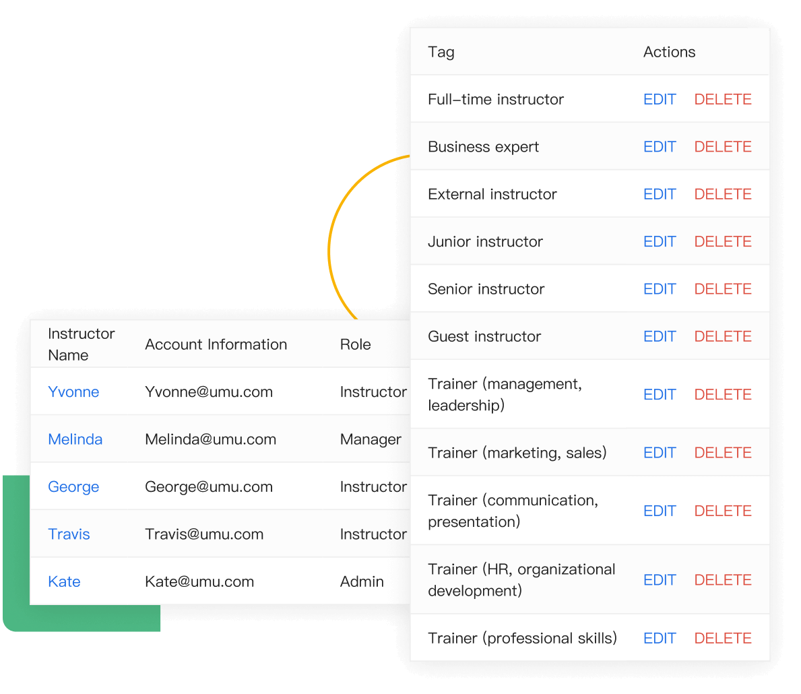Delete Trainer (HR, organizational development) tag

pos(722,580)
